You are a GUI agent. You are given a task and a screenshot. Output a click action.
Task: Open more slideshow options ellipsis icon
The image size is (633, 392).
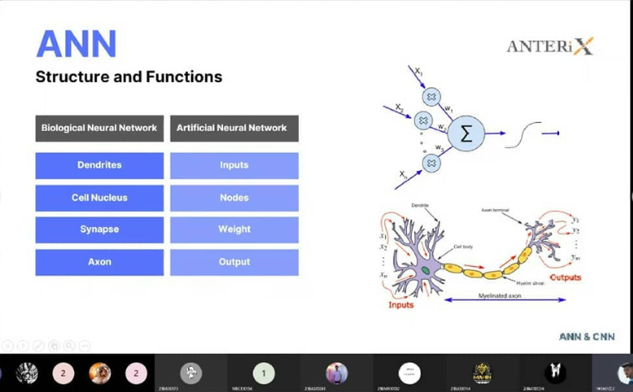(84, 346)
